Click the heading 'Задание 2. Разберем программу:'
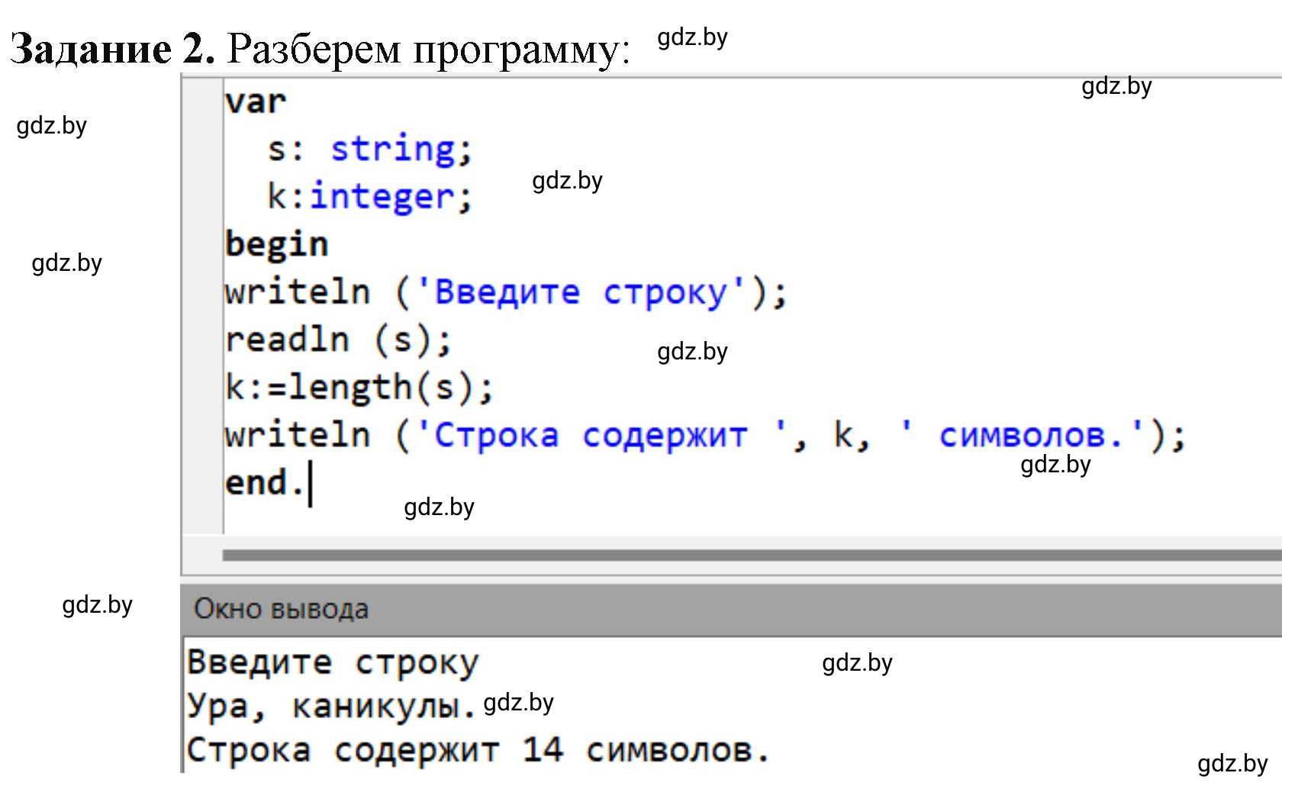Image resolution: width=1298 pixels, height=789 pixels. (x=320, y=50)
